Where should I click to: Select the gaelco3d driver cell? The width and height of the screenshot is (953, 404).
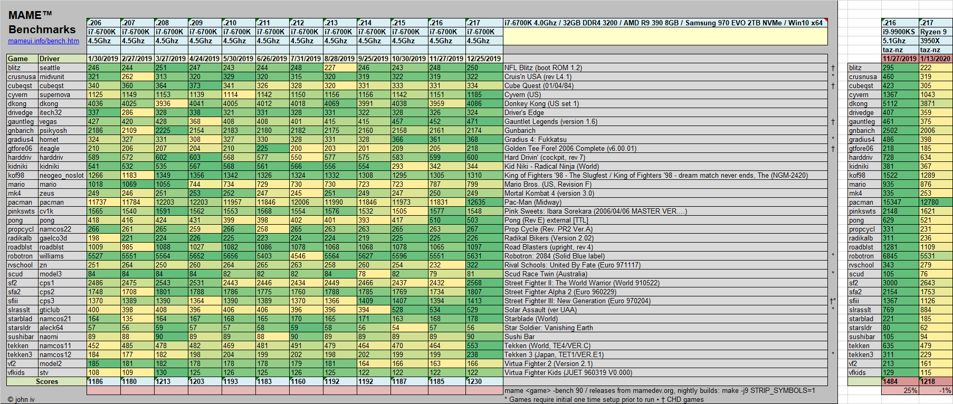point(62,238)
